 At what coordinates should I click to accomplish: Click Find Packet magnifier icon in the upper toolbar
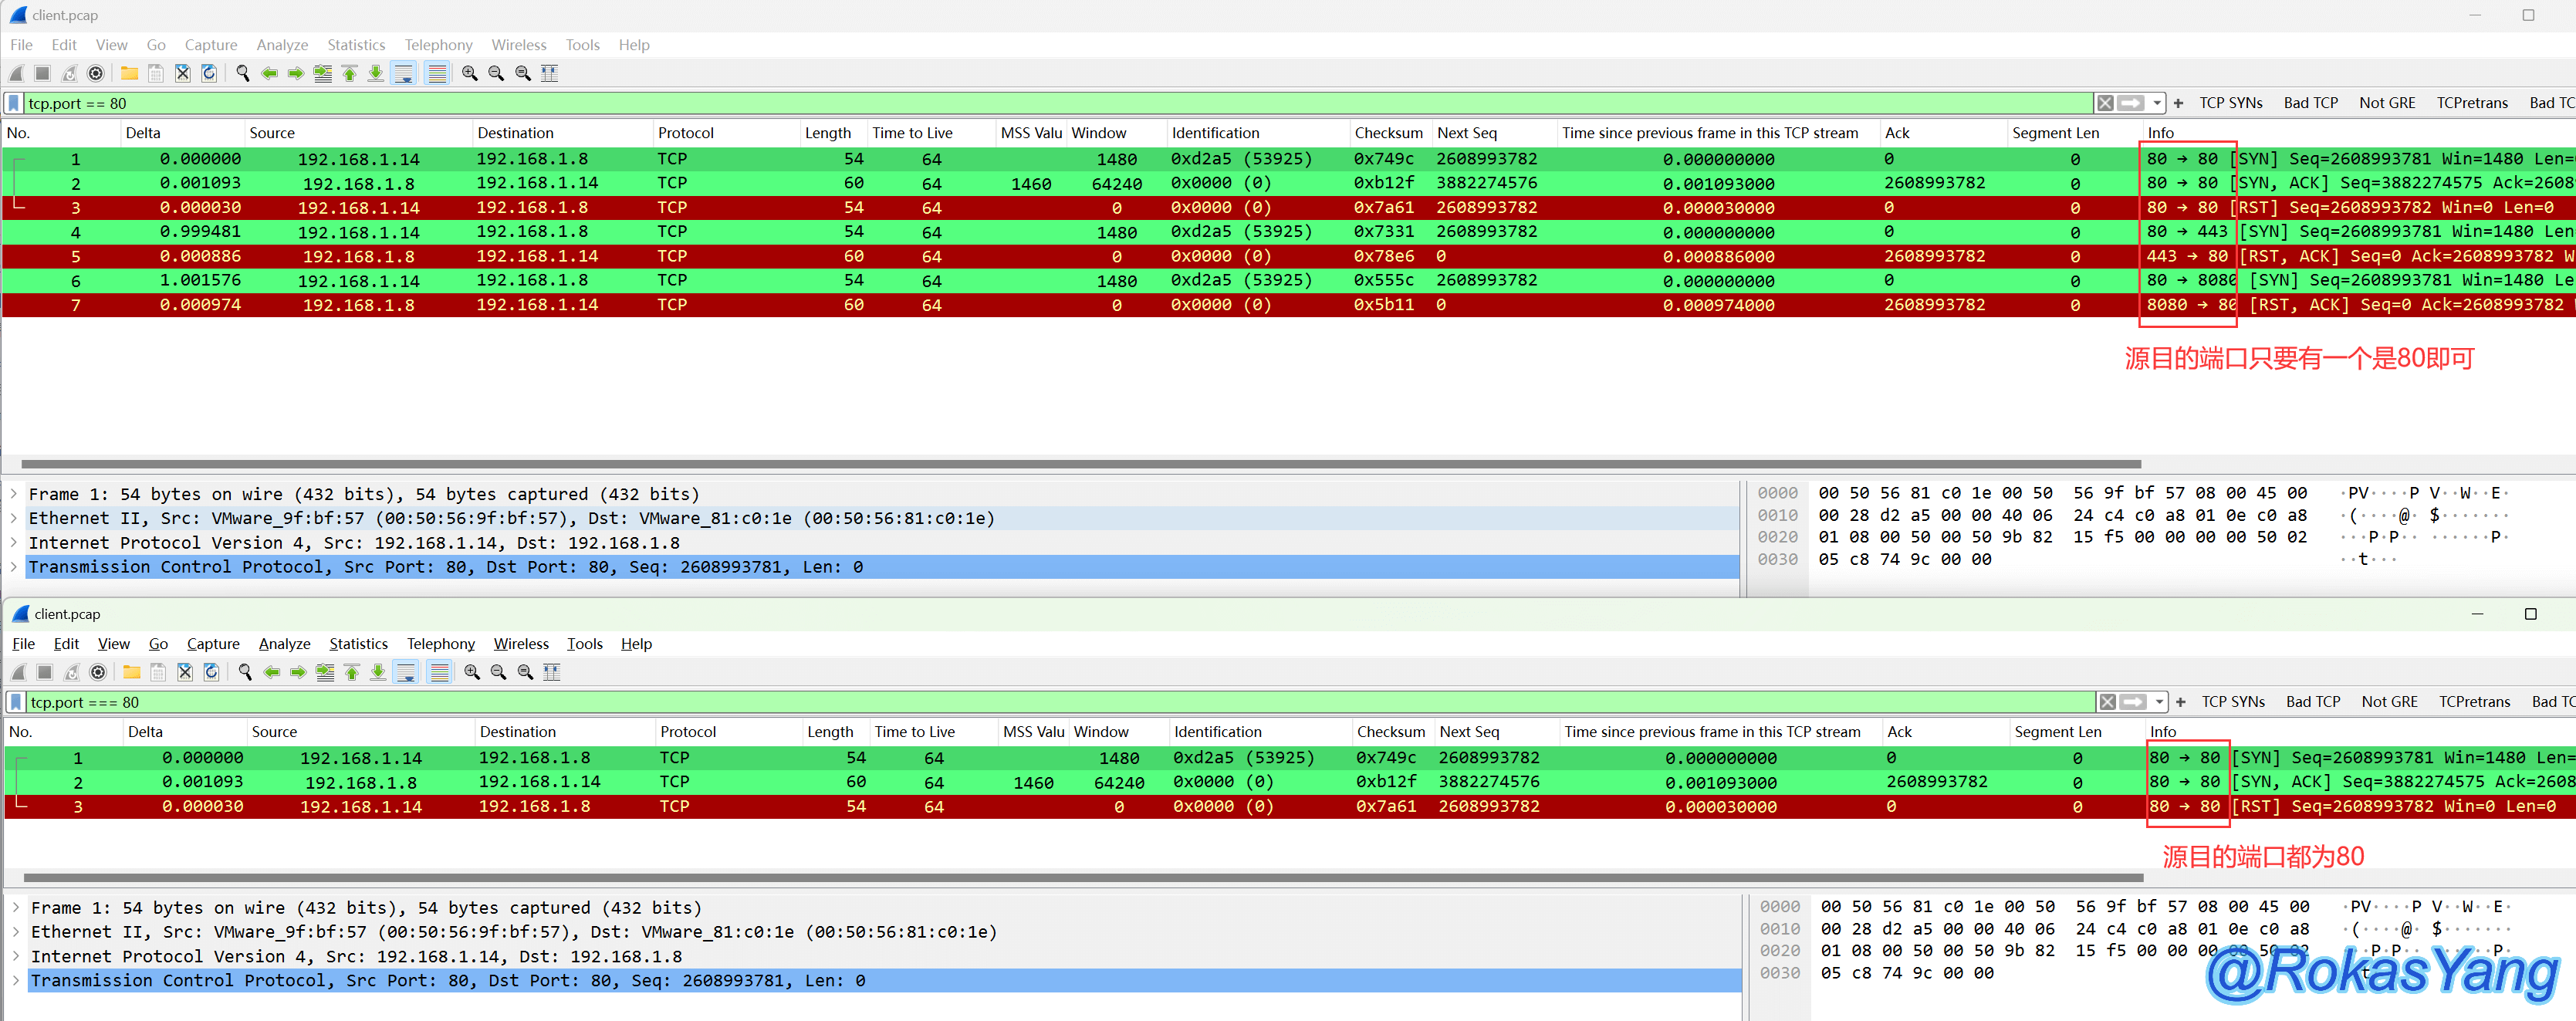click(x=242, y=73)
